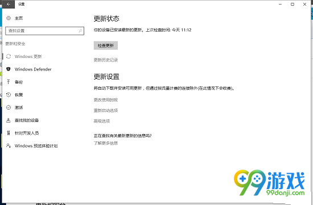Focus the 查找设置 search field
313x205 pixels.
click(x=45, y=31)
